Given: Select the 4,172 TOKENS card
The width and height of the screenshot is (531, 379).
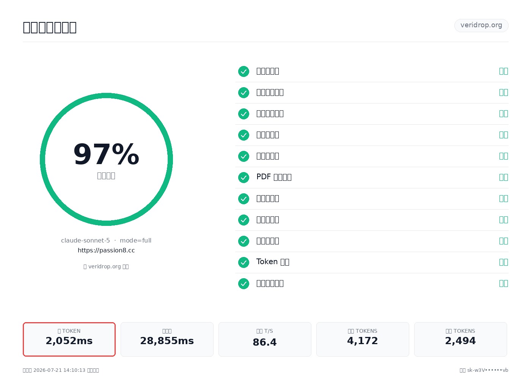Looking at the screenshot, I should (x=363, y=339).
